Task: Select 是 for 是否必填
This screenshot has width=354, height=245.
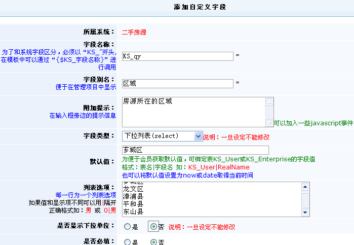Action: click(127, 242)
